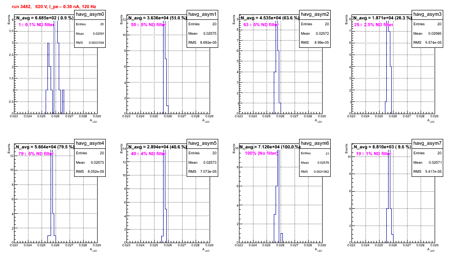Click the red run 3482 title text
This screenshot has height=258, width=450.
pos(54,7)
